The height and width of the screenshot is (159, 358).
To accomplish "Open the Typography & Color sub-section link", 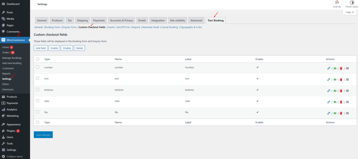I will [191, 27].
